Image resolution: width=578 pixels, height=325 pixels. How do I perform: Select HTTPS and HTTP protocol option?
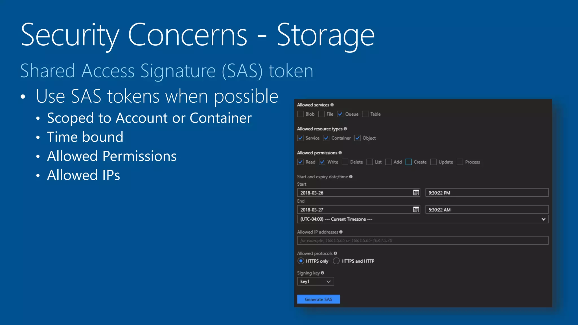pos(336,261)
